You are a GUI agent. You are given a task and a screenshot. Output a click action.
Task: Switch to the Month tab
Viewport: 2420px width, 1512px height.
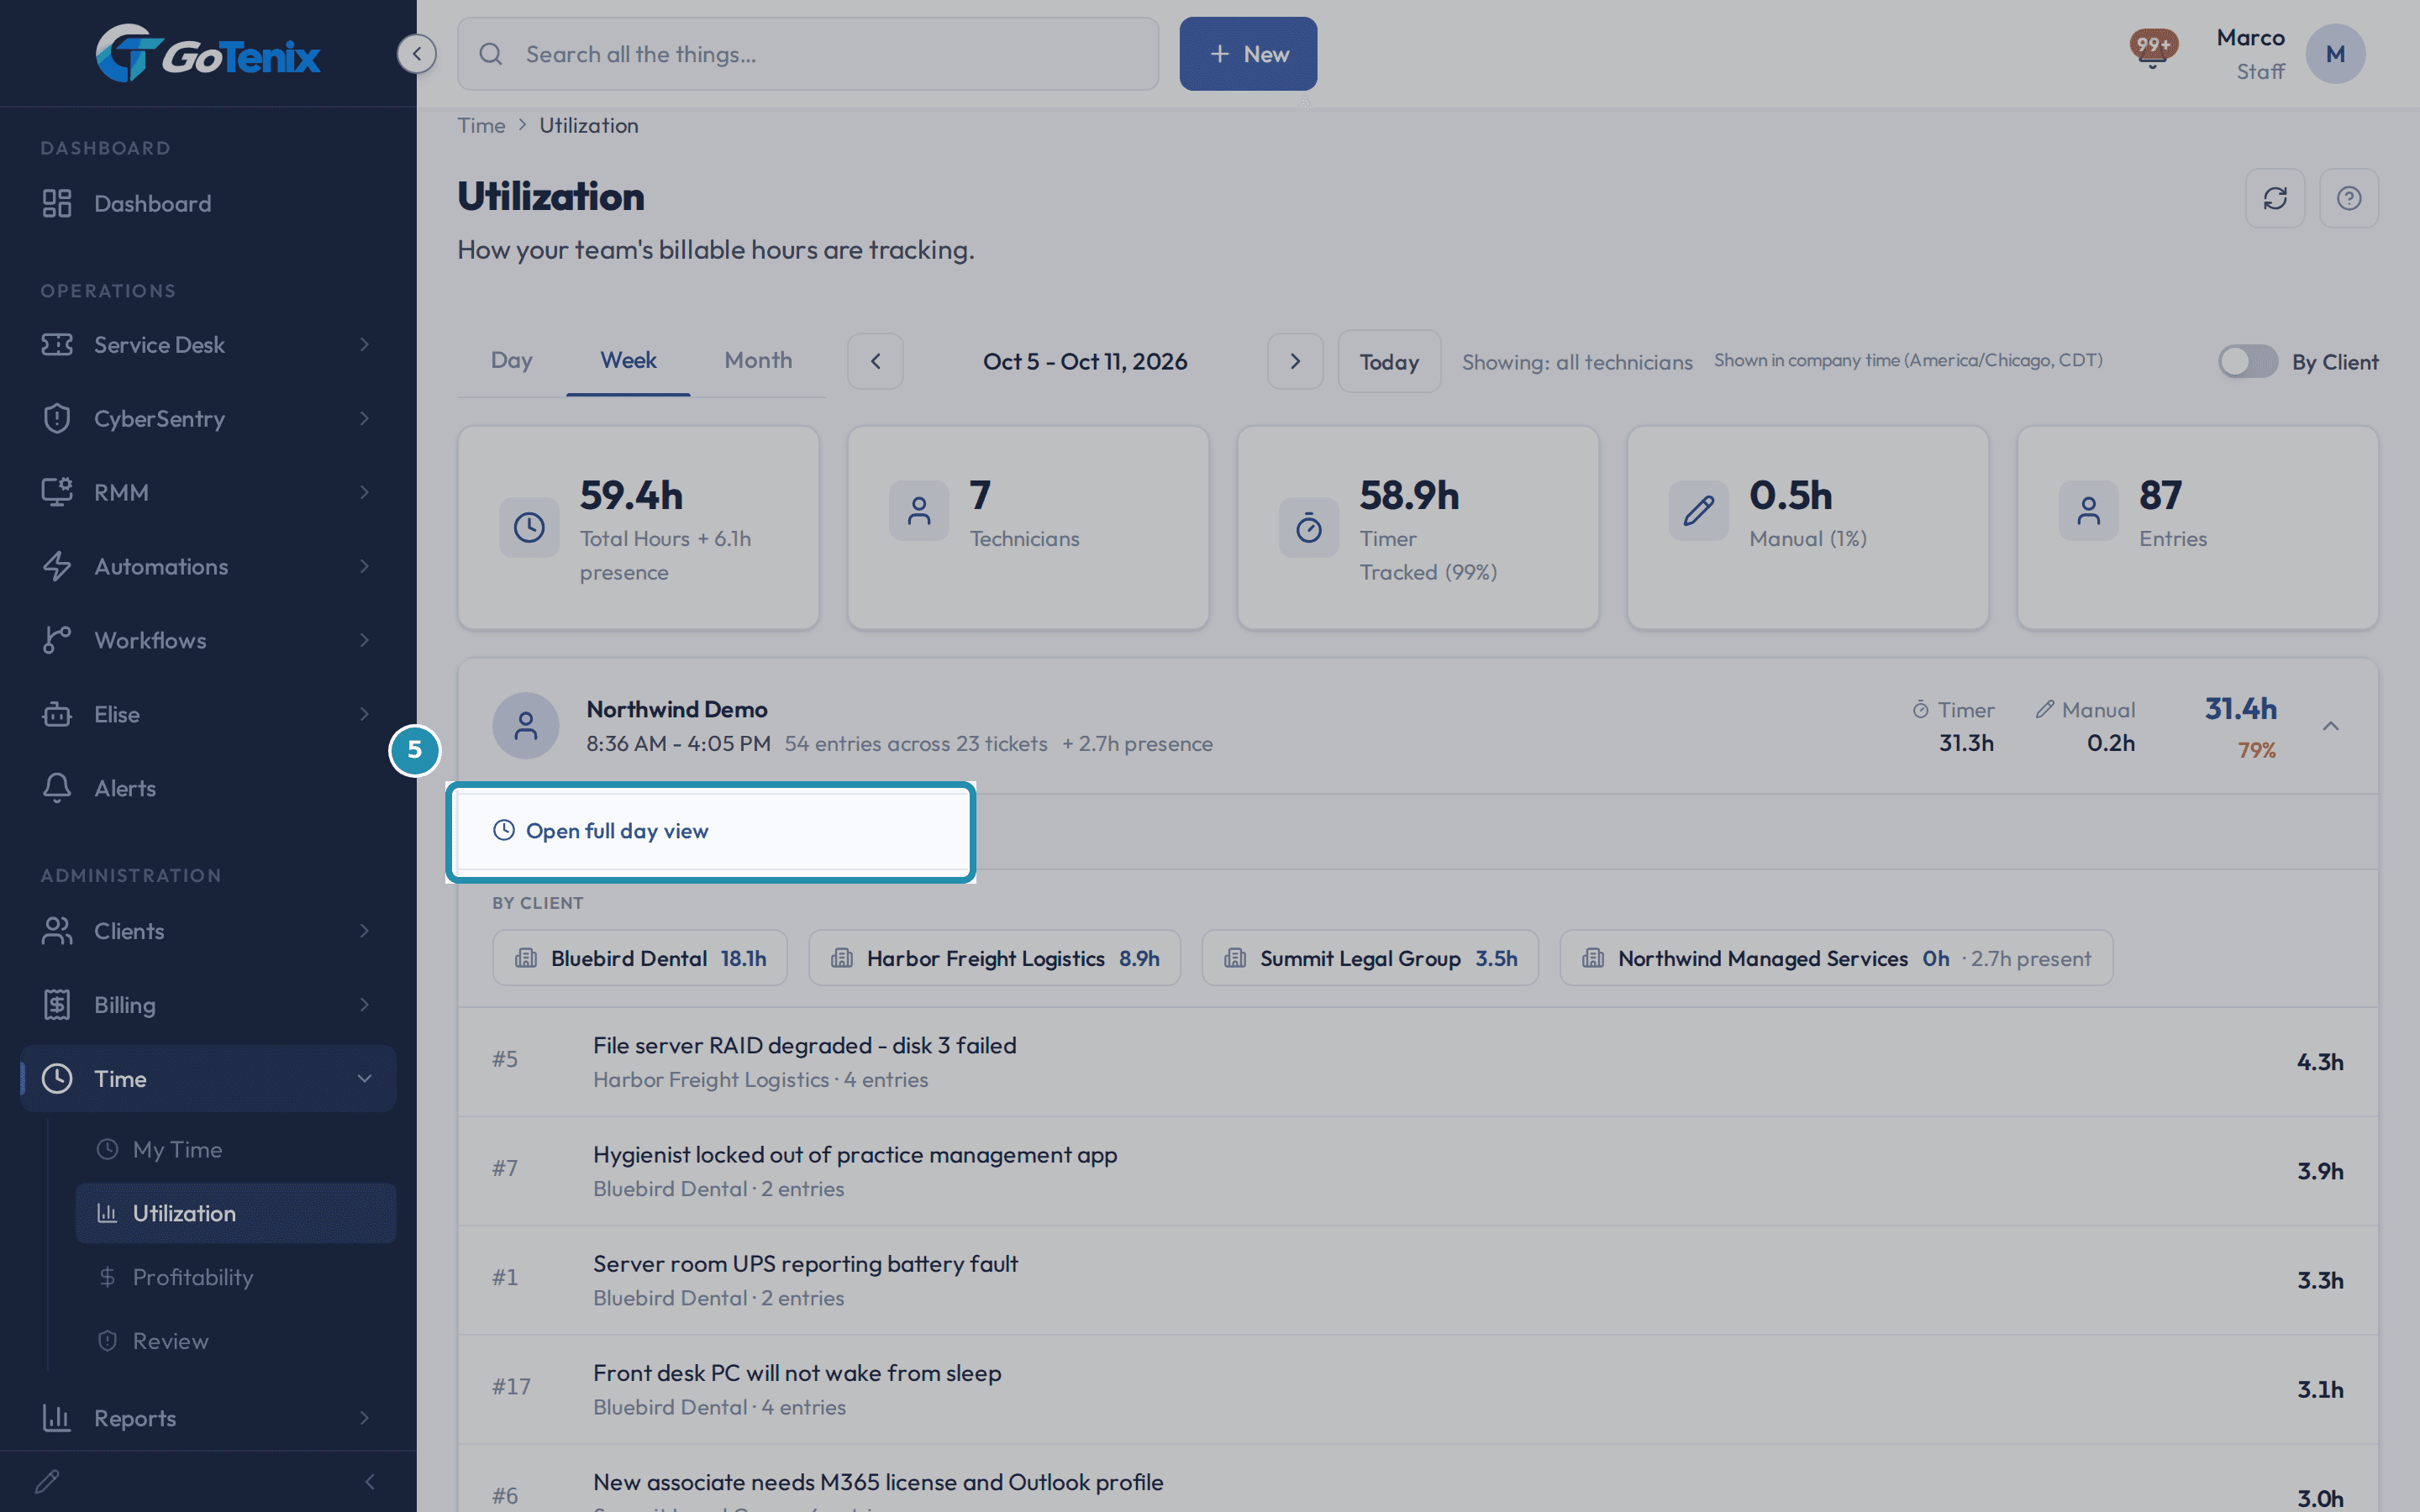coord(758,360)
